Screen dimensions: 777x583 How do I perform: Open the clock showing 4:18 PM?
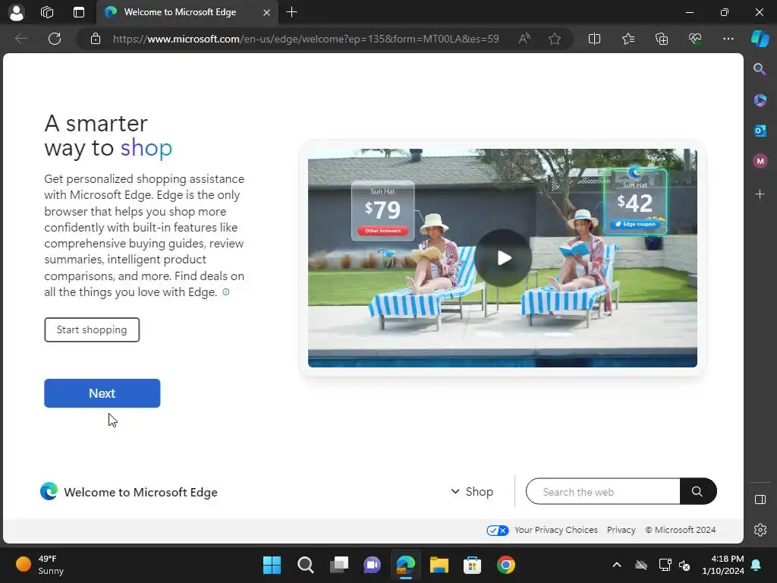723,565
